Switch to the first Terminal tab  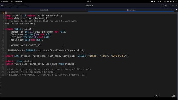[44, 10]
